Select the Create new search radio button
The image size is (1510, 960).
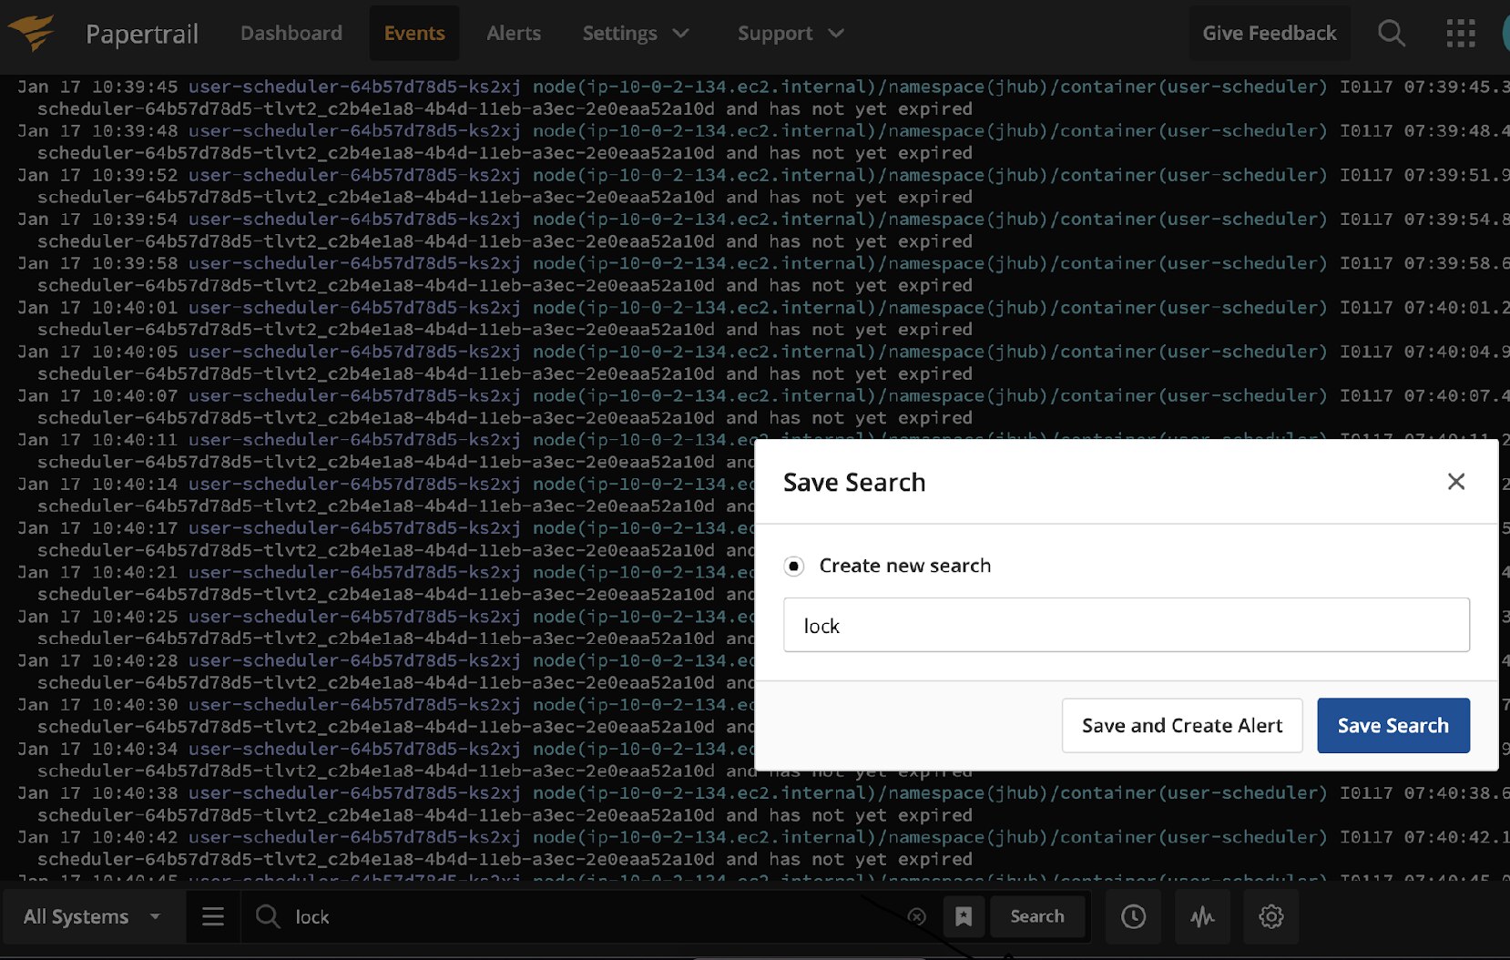(794, 566)
